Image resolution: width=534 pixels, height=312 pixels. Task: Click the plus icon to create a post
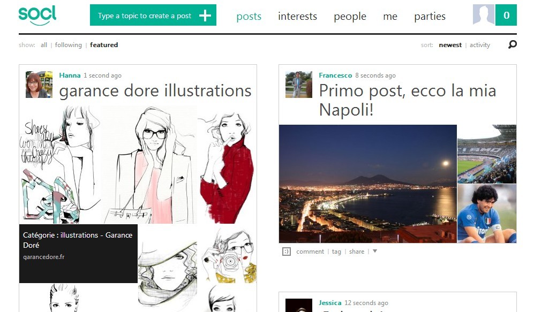tap(205, 16)
